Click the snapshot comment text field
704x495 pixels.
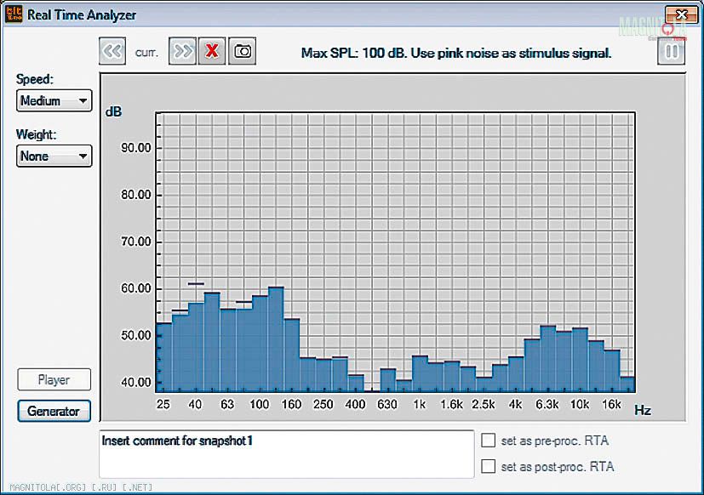point(287,454)
